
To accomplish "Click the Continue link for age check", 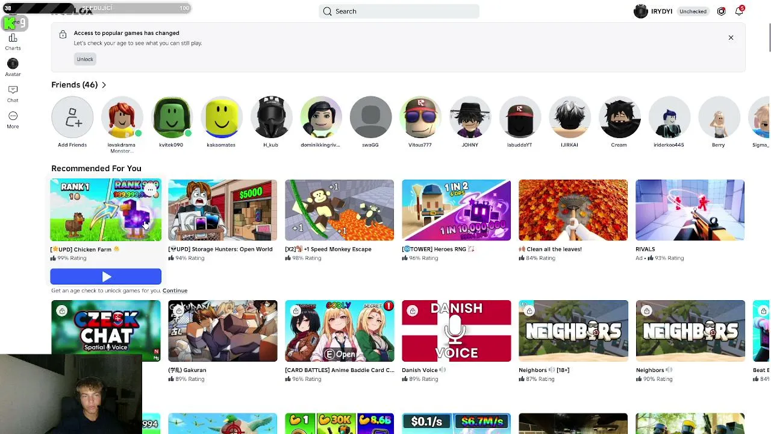I will coord(175,291).
